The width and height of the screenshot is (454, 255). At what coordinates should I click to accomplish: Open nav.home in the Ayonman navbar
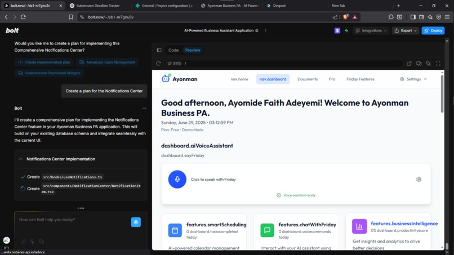pyautogui.click(x=239, y=79)
